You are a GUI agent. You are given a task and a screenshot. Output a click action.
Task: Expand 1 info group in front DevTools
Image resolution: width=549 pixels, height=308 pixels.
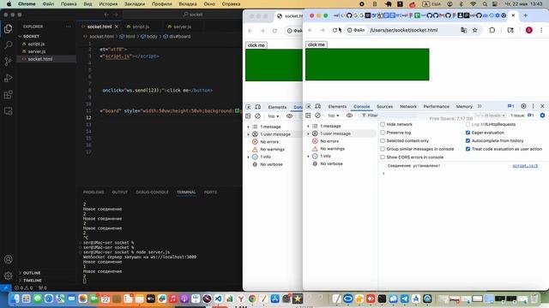tap(309, 156)
